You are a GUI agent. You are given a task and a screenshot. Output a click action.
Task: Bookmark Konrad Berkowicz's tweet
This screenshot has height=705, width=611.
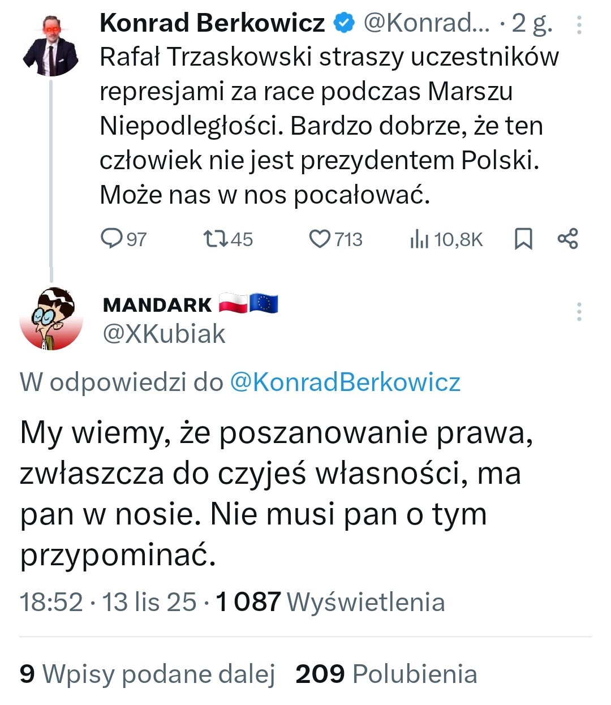coord(523,239)
